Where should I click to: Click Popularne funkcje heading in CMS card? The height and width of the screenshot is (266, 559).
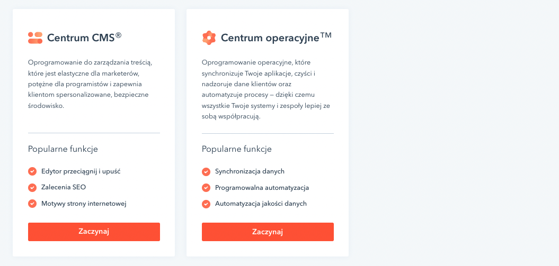point(63,149)
